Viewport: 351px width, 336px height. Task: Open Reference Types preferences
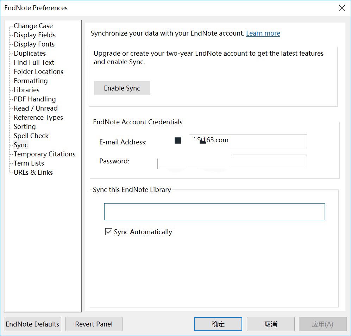point(38,118)
